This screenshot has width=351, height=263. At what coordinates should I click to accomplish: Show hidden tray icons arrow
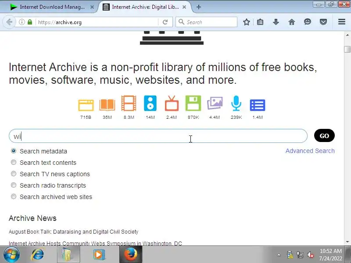[279, 255]
